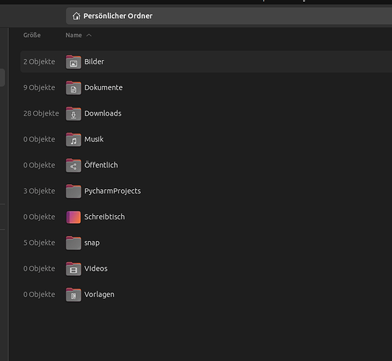The width and height of the screenshot is (392, 361).
Task: Select the PycharmProjects row label
Action: (113, 191)
